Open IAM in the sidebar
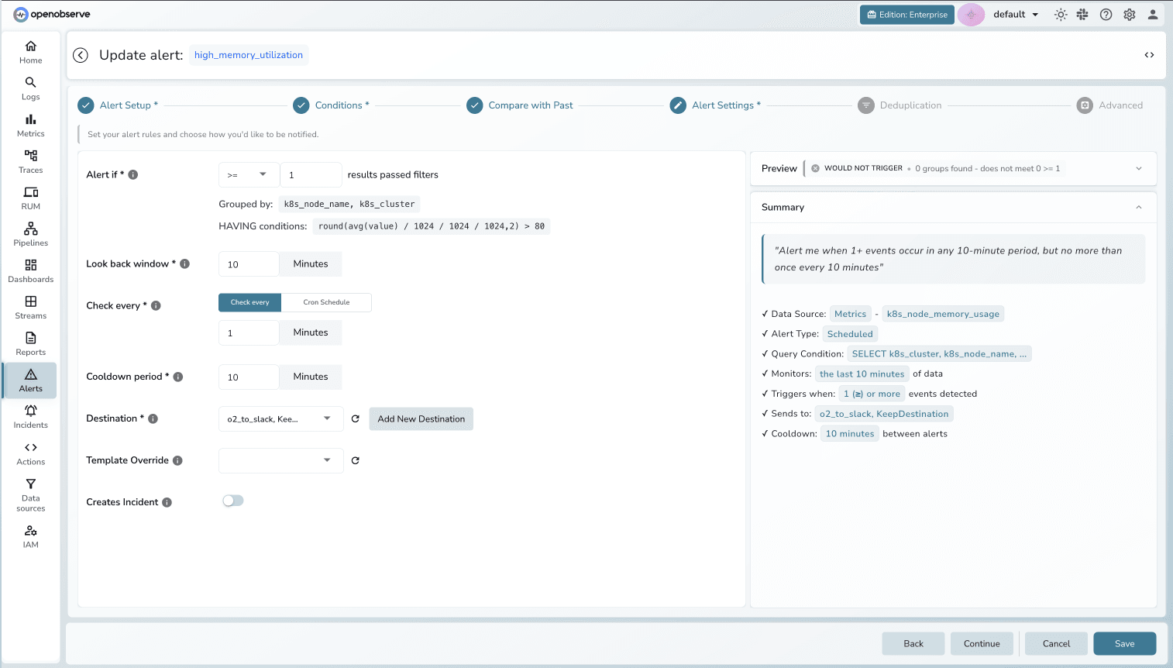Image resolution: width=1173 pixels, height=668 pixels. pyautogui.click(x=30, y=535)
